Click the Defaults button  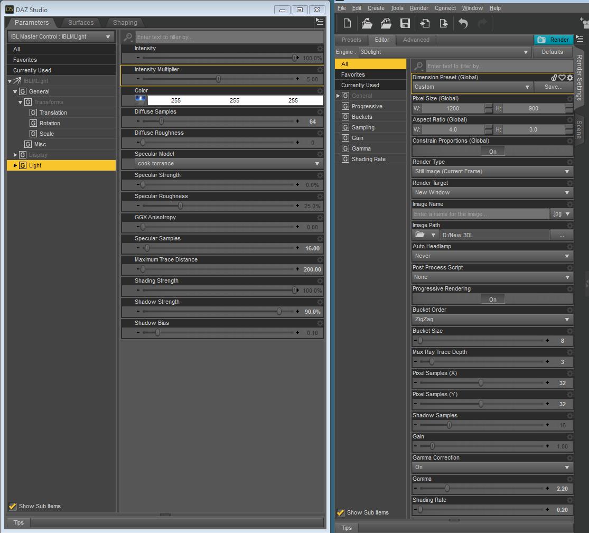pos(552,52)
